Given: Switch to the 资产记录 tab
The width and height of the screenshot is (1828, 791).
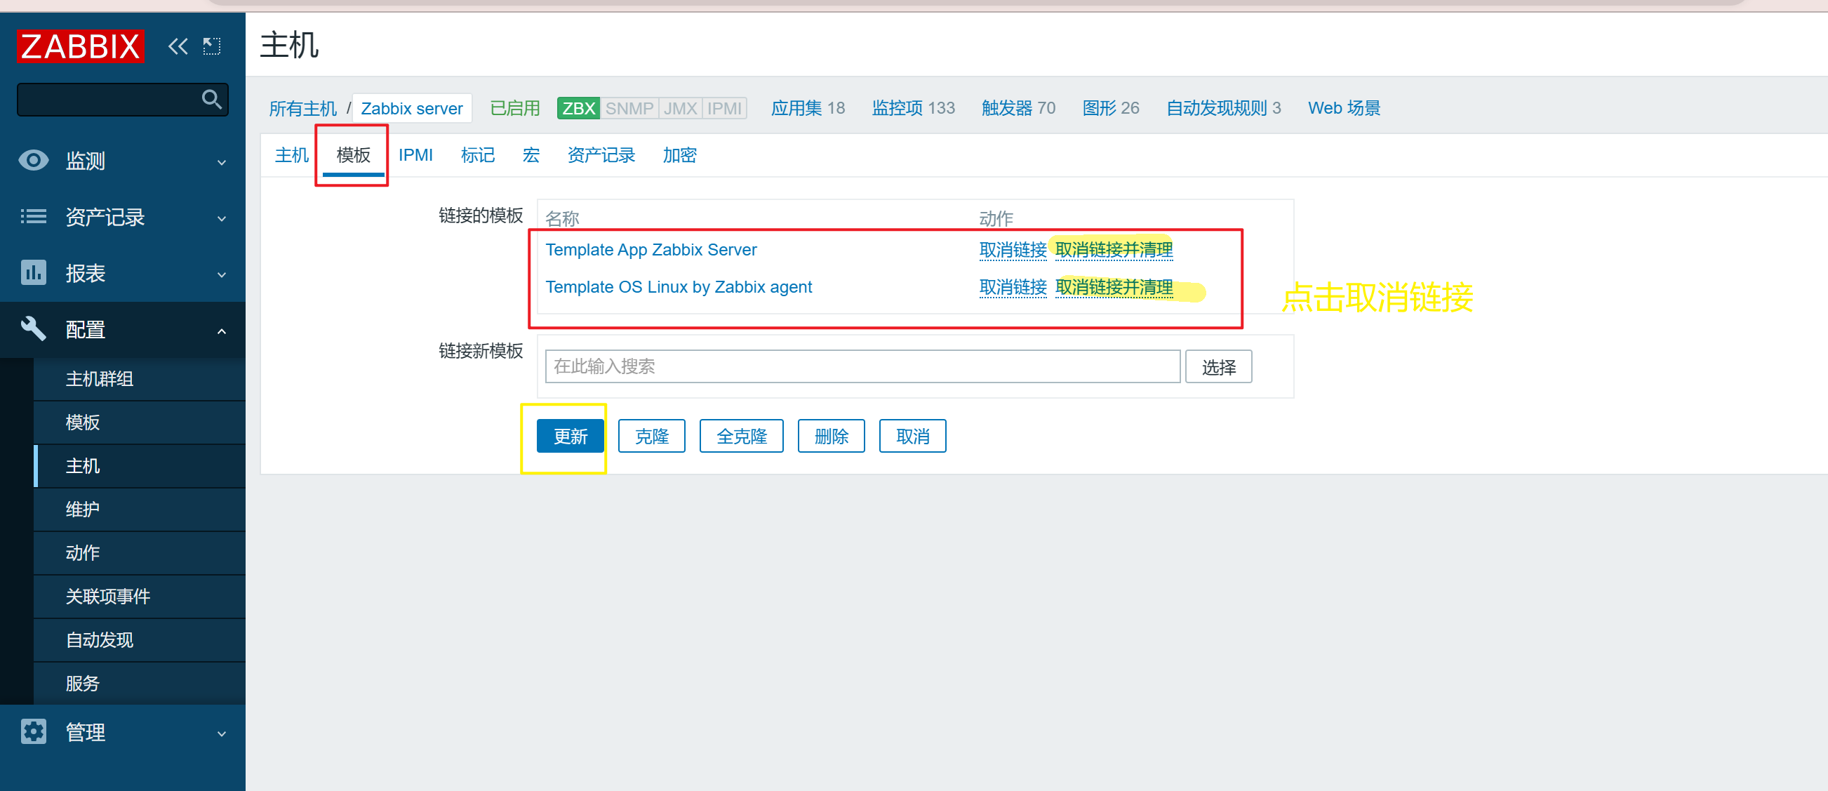Looking at the screenshot, I should [x=601, y=155].
